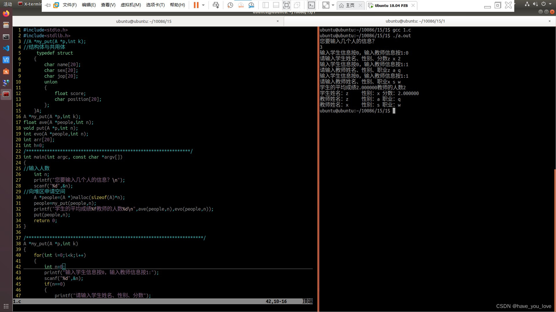Open the volume indicator in the top bar
The height and width of the screenshot is (312, 556).
pos(535,4)
